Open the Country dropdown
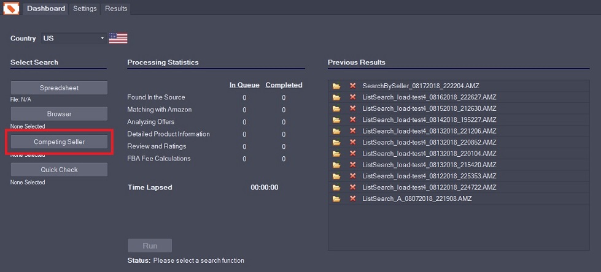 click(74, 38)
